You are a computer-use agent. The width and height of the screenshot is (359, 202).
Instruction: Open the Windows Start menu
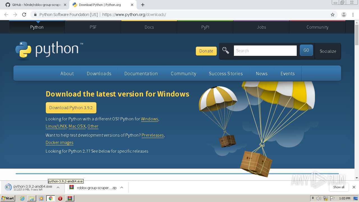coord(8,198)
